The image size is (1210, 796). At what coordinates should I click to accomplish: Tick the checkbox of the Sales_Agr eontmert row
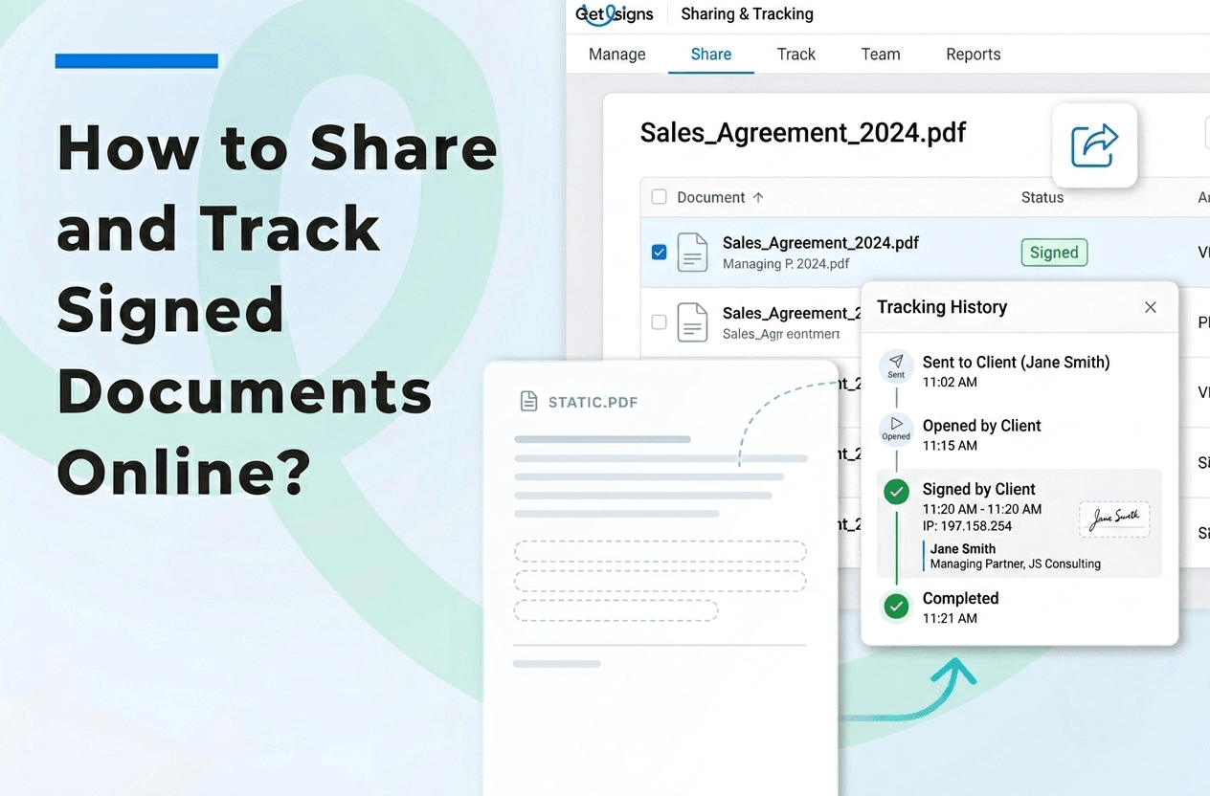click(x=659, y=322)
